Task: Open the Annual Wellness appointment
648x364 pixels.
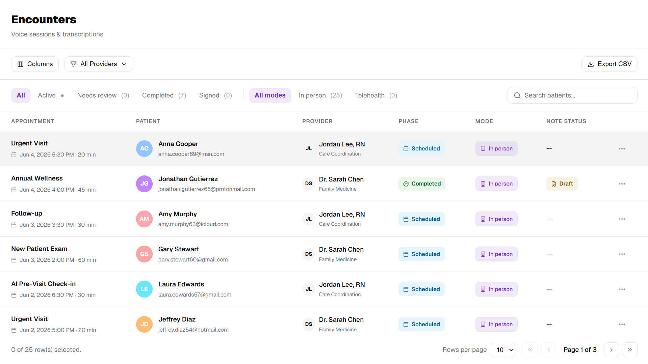Action: 37,178
